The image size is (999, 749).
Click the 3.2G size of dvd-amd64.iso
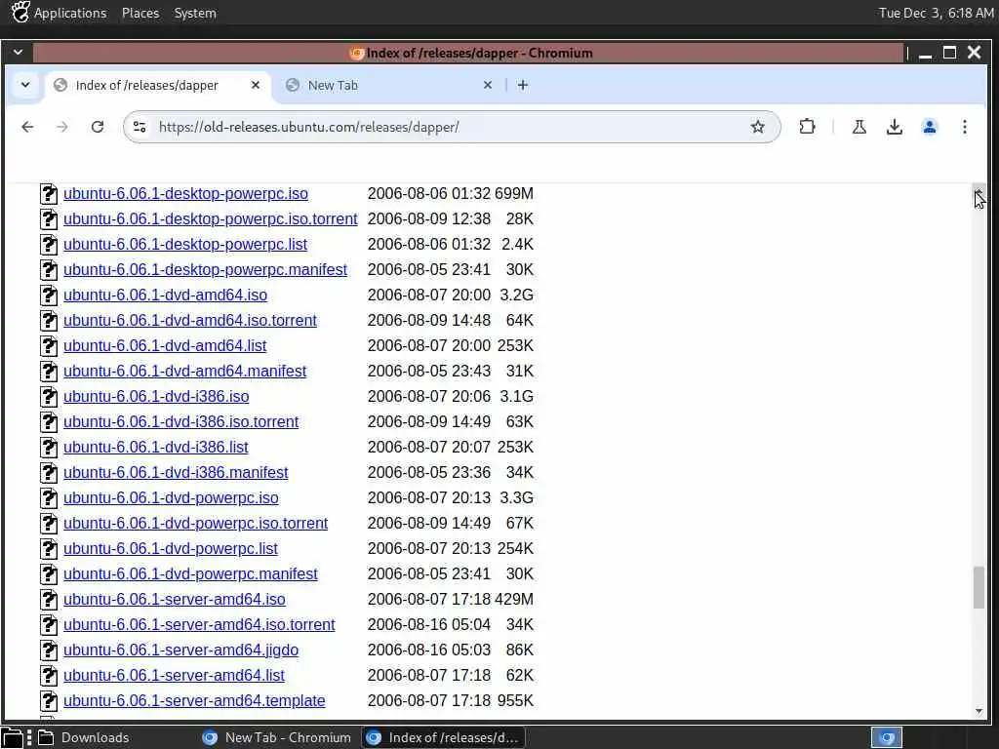pos(517,295)
